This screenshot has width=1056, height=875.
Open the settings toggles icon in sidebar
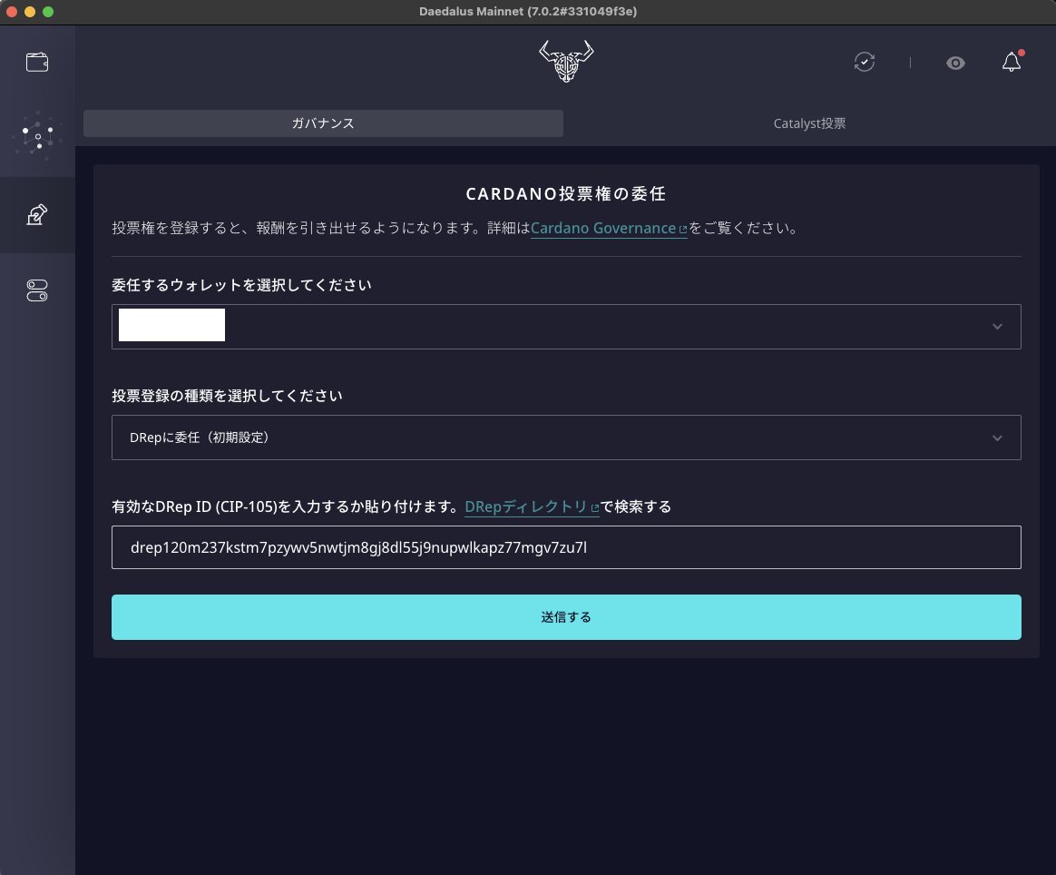pos(37,290)
